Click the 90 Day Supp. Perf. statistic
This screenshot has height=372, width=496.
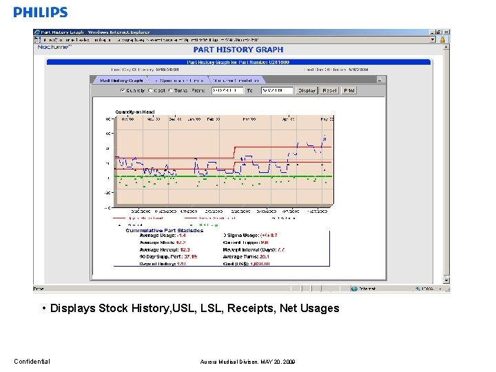point(168,256)
